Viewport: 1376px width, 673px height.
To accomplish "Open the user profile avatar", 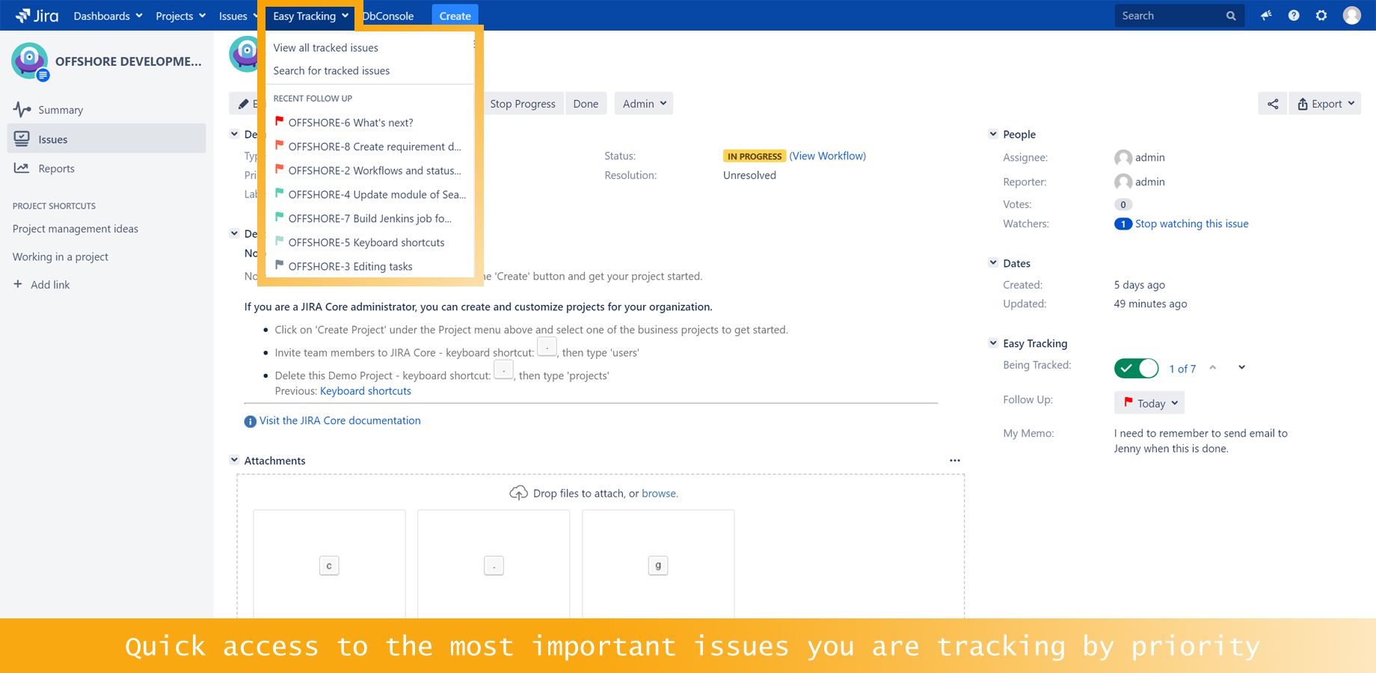I will pyautogui.click(x=1352, y=16).
